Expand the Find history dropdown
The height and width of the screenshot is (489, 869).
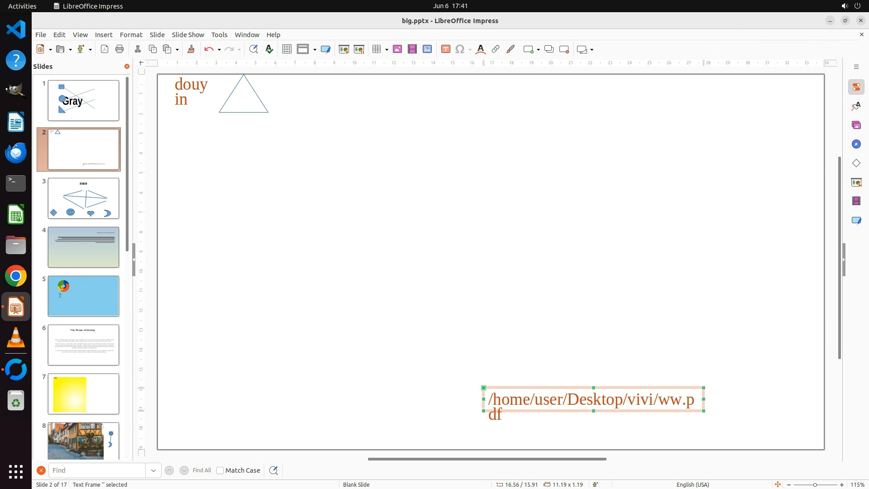tap(153, 470)
